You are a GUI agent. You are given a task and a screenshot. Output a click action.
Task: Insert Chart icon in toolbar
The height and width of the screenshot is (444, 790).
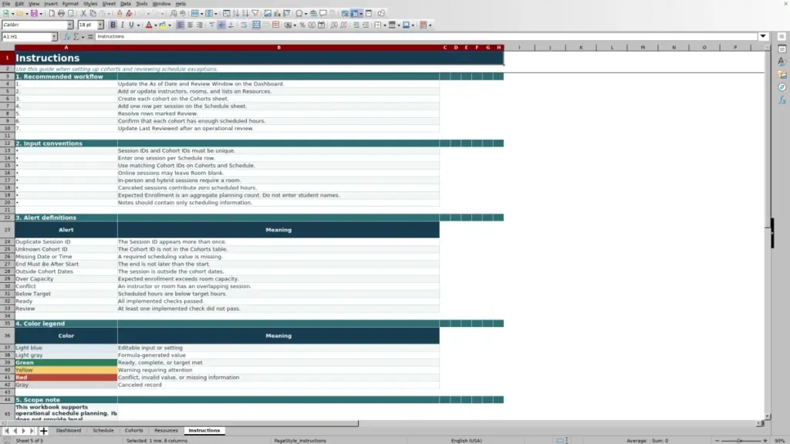point(277,14)
